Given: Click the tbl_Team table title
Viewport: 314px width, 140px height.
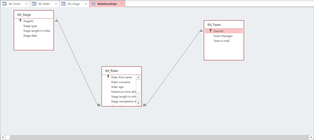Looking at the screenshot, I should [214, 25].
